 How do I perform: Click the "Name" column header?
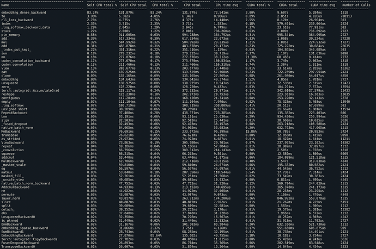(5, 5)
